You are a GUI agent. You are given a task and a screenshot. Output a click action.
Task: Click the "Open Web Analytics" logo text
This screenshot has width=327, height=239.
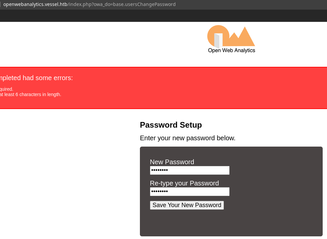pos(231,51)
